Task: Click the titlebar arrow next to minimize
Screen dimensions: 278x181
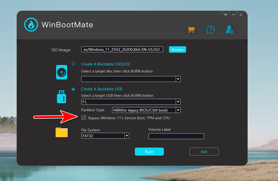Action: click(x=225, y=14)
